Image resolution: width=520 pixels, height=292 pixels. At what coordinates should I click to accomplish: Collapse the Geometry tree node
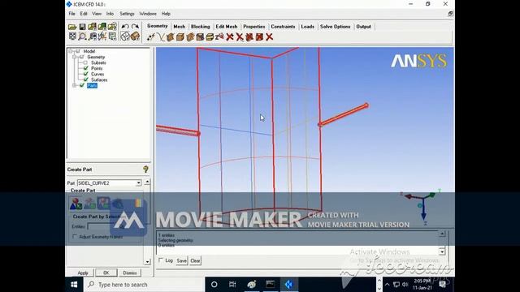point(74,57)
